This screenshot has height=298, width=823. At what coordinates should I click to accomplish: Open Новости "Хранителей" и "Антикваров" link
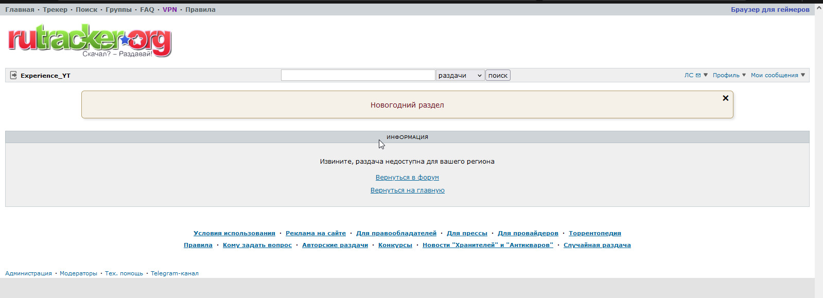pyautogui.click(x=488, y=245)
